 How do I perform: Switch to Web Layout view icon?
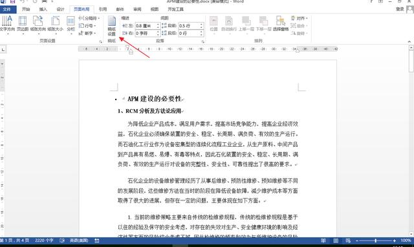pyautogui.click(x=348, y=241)
